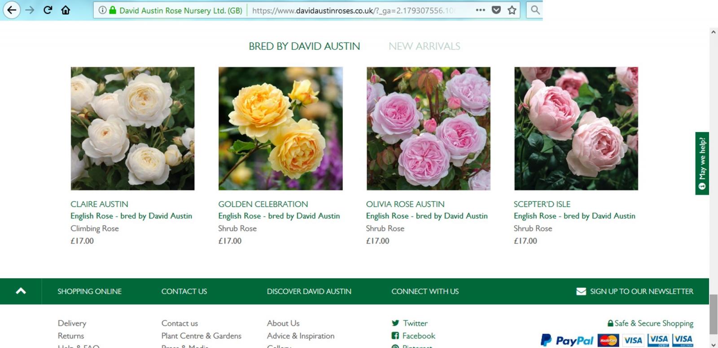Open the Scepter'd Isle rose photo

pos(576,129)
